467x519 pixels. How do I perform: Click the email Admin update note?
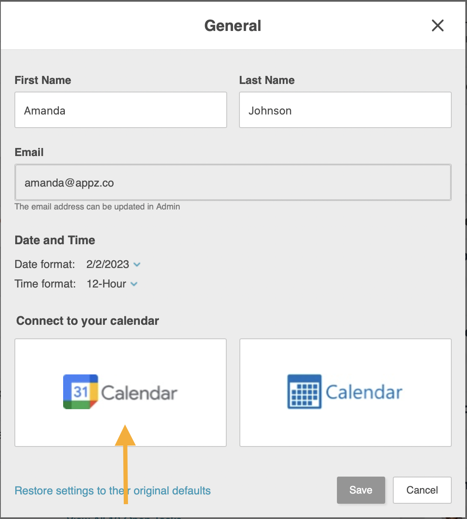pos(97,206)
